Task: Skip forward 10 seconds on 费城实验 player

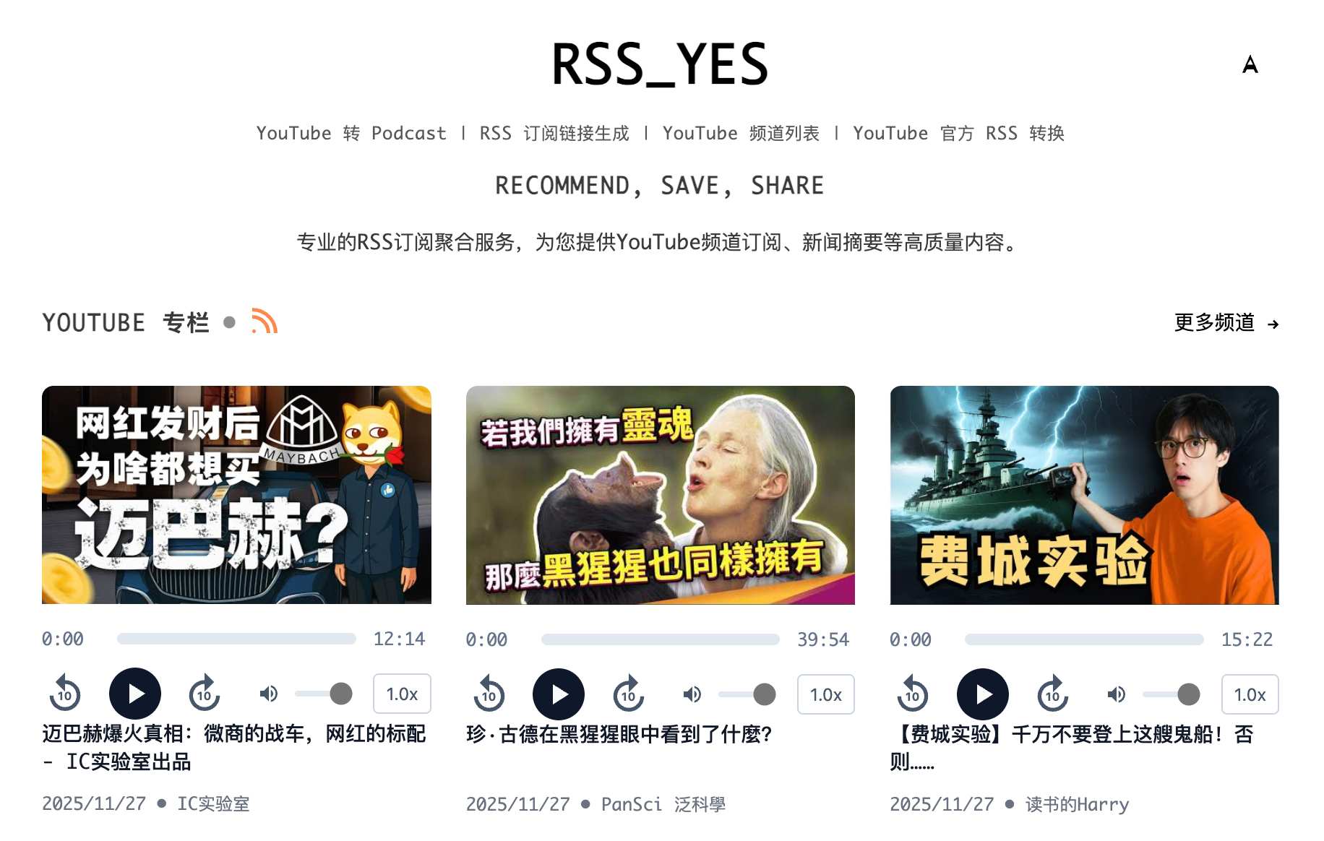Action: 1053,694
